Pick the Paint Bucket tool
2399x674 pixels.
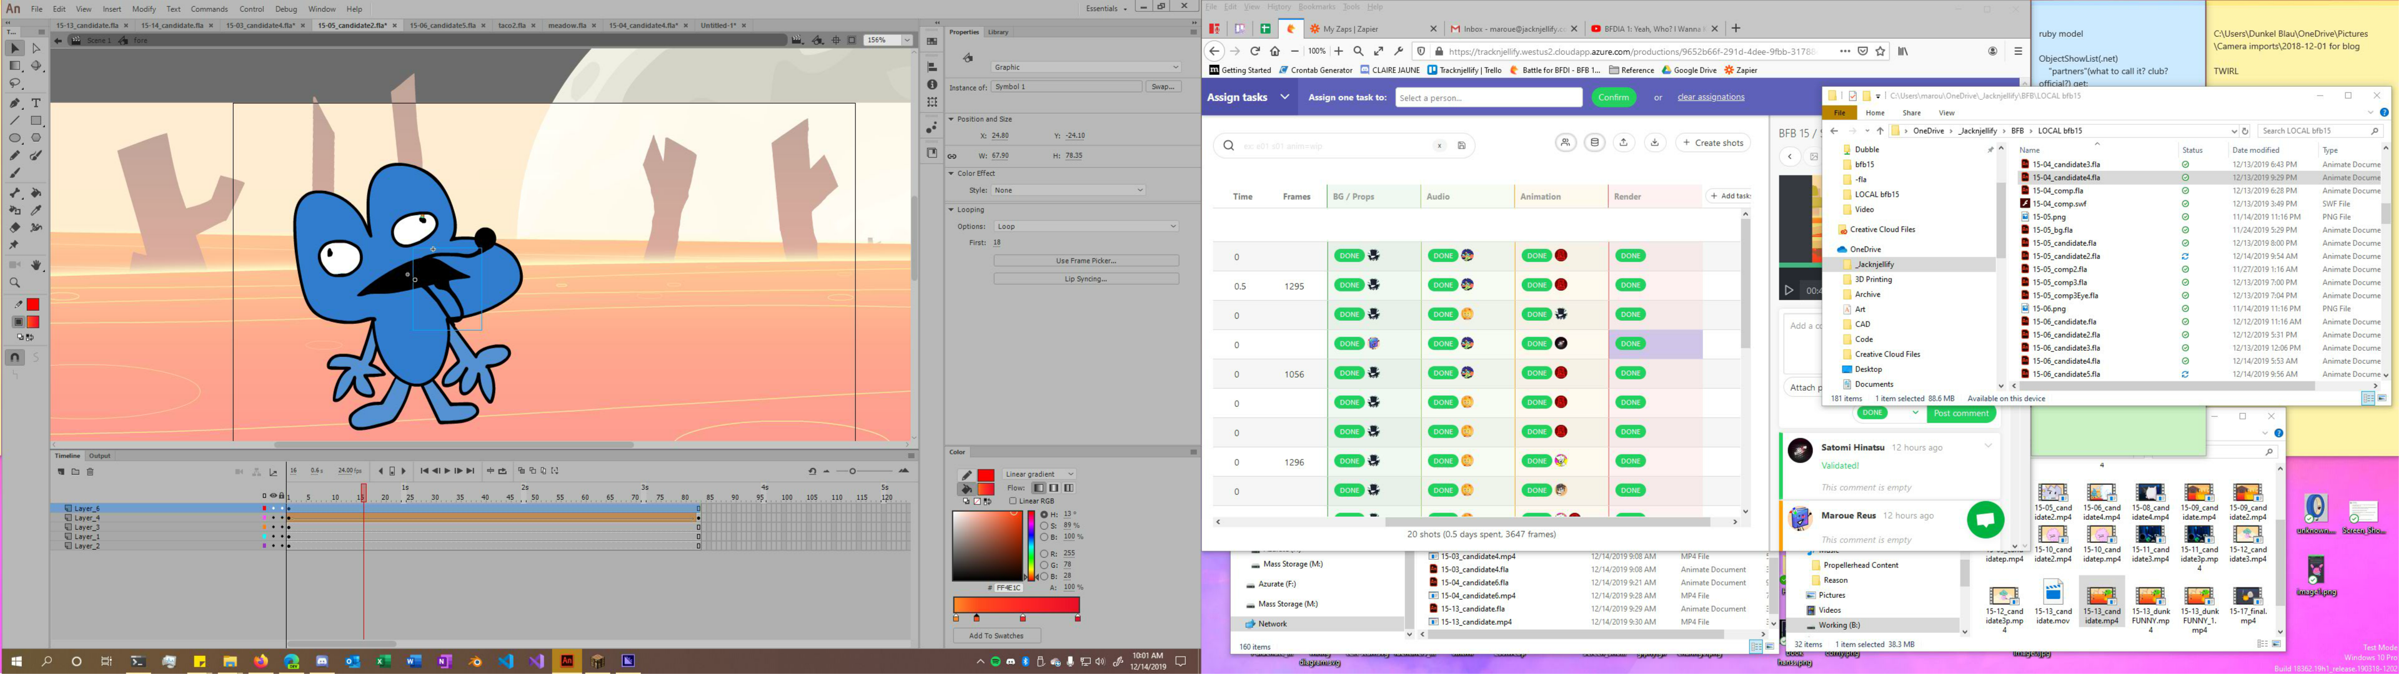click(x=36, y=193)
